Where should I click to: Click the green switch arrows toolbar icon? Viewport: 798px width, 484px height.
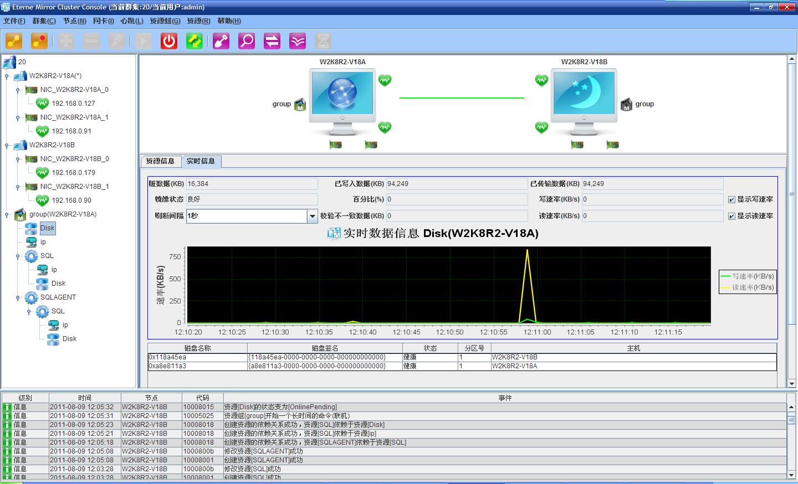pos(195,41)
